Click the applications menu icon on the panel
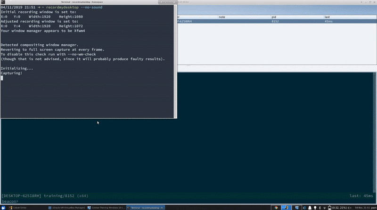Image resolution: width=377 pixels, height=210 pixels. pyautogui.click(x=3, y=207)
